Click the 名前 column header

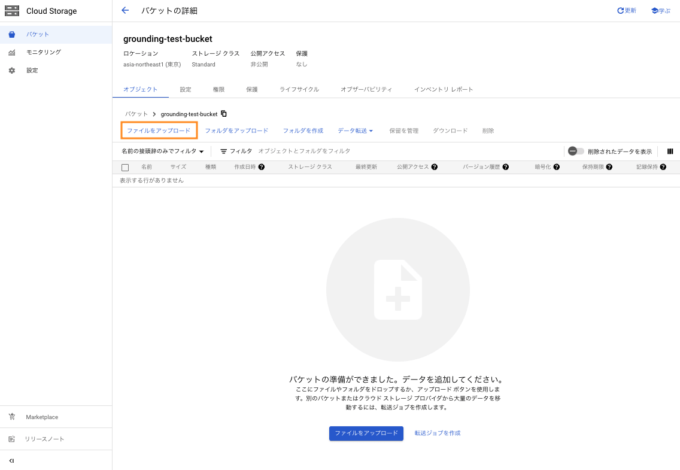point(147,167)
